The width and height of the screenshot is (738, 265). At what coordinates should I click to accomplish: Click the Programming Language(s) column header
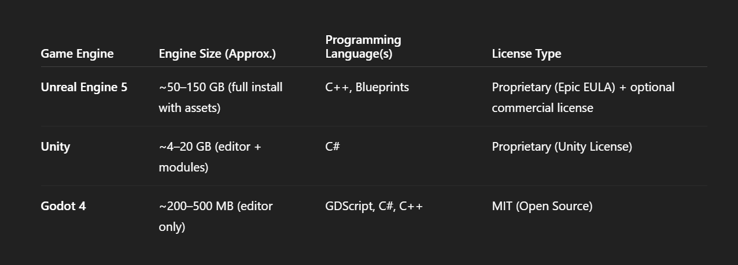(x=363, y=47)
